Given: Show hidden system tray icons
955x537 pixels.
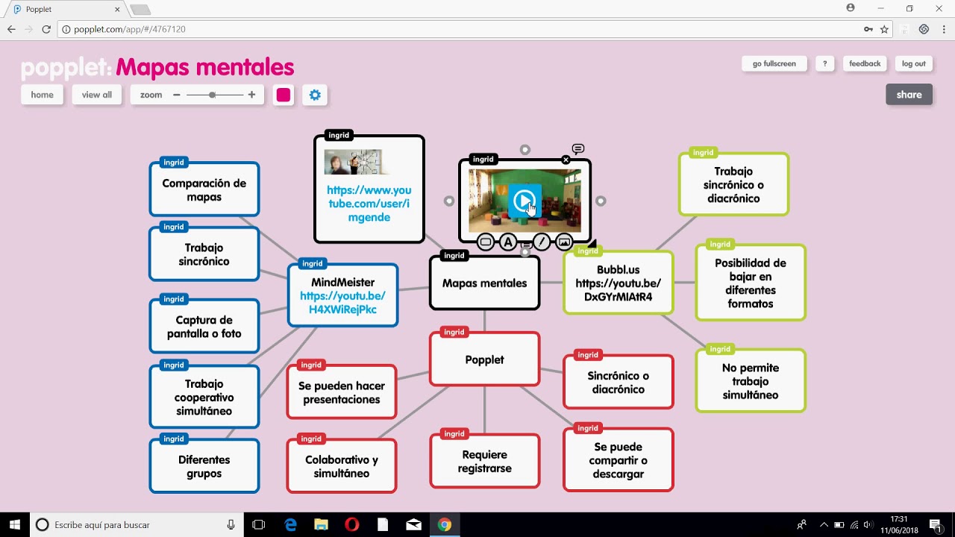Looking at the screenshot, I should pos(824,524).
